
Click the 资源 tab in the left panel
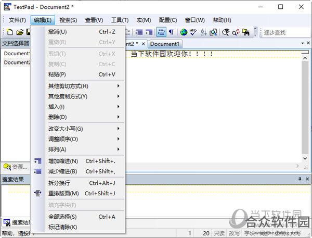coord(16,167)
